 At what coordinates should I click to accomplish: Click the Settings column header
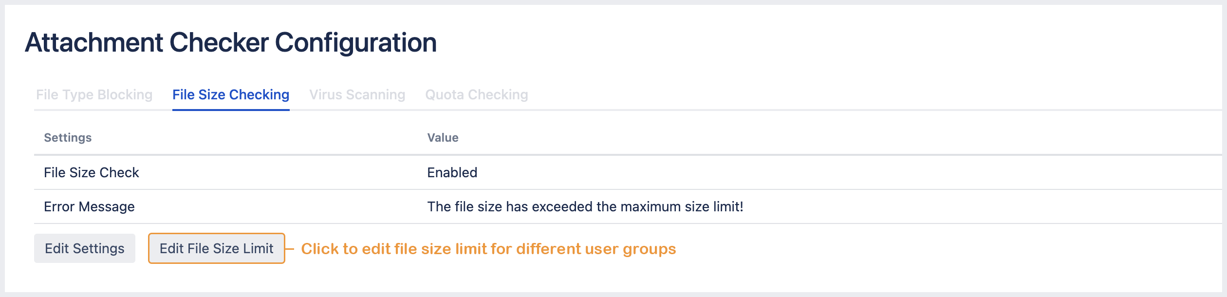[x=67, y=137]
